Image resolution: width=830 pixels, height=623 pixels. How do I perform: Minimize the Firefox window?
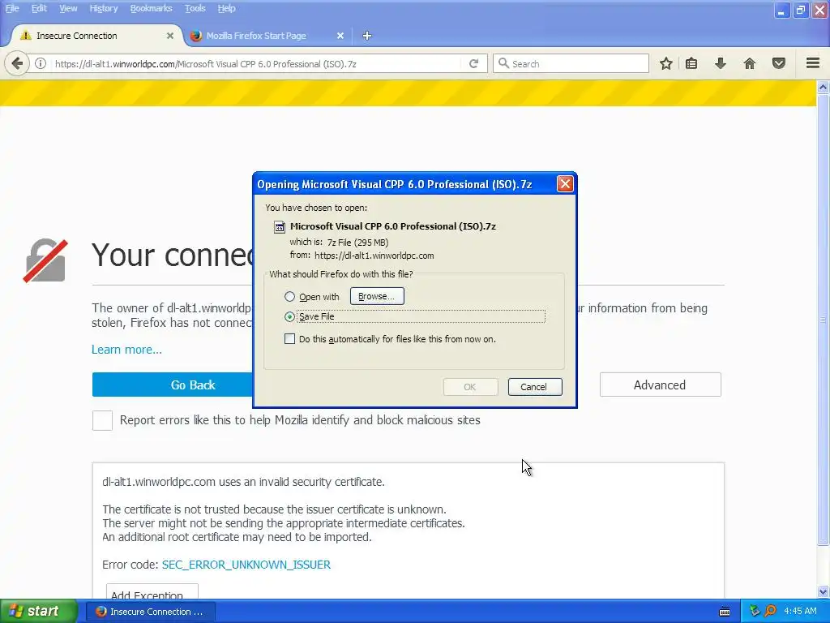coord(781,11)
